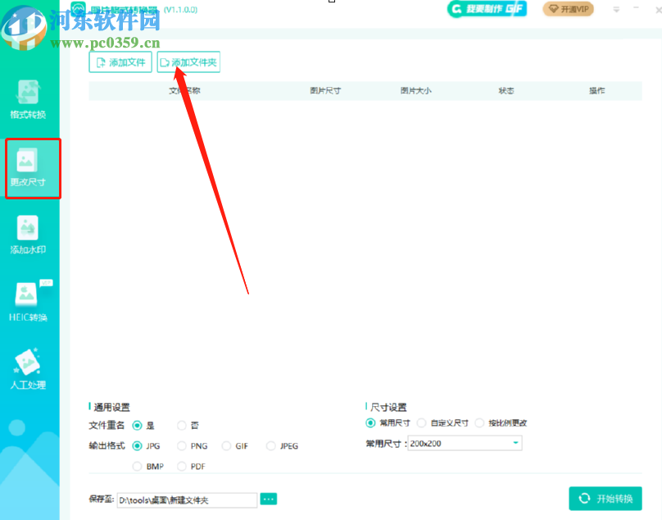The width and height of the screenshot is (662, 520).
Task: Open the 开通VIP diamond icon
Action: [568, 9]
